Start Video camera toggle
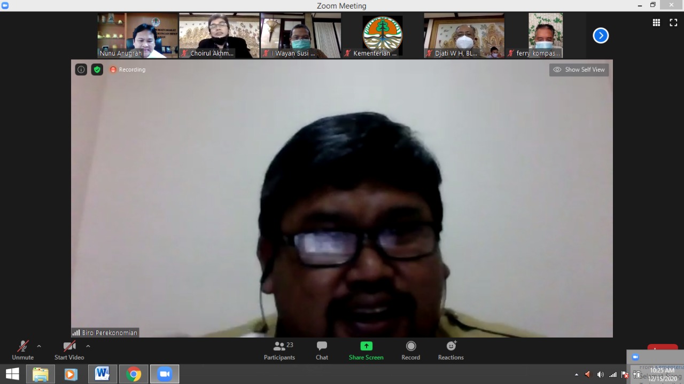684x384 pixels. coord(69,350)
